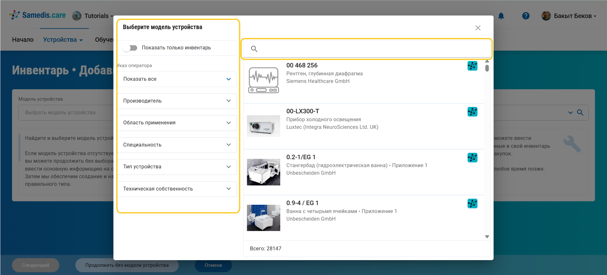607x275 pixels.
Task: Open the 'Начало' menu item
Action: tap(23, 40)
